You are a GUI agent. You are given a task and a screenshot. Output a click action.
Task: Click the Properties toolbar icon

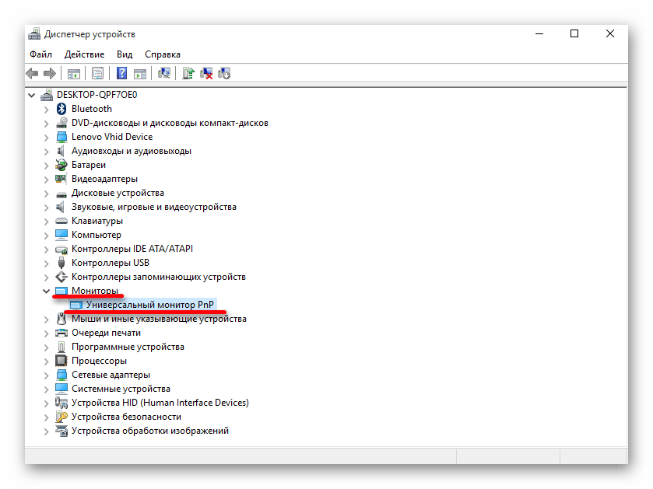(98, 74)
